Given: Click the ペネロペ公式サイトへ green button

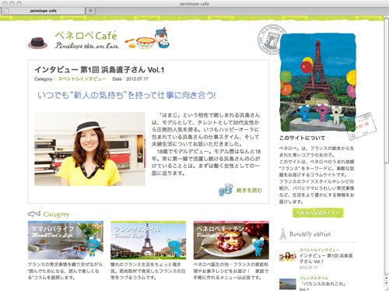Looking at the screenshot, I should 318,213.
